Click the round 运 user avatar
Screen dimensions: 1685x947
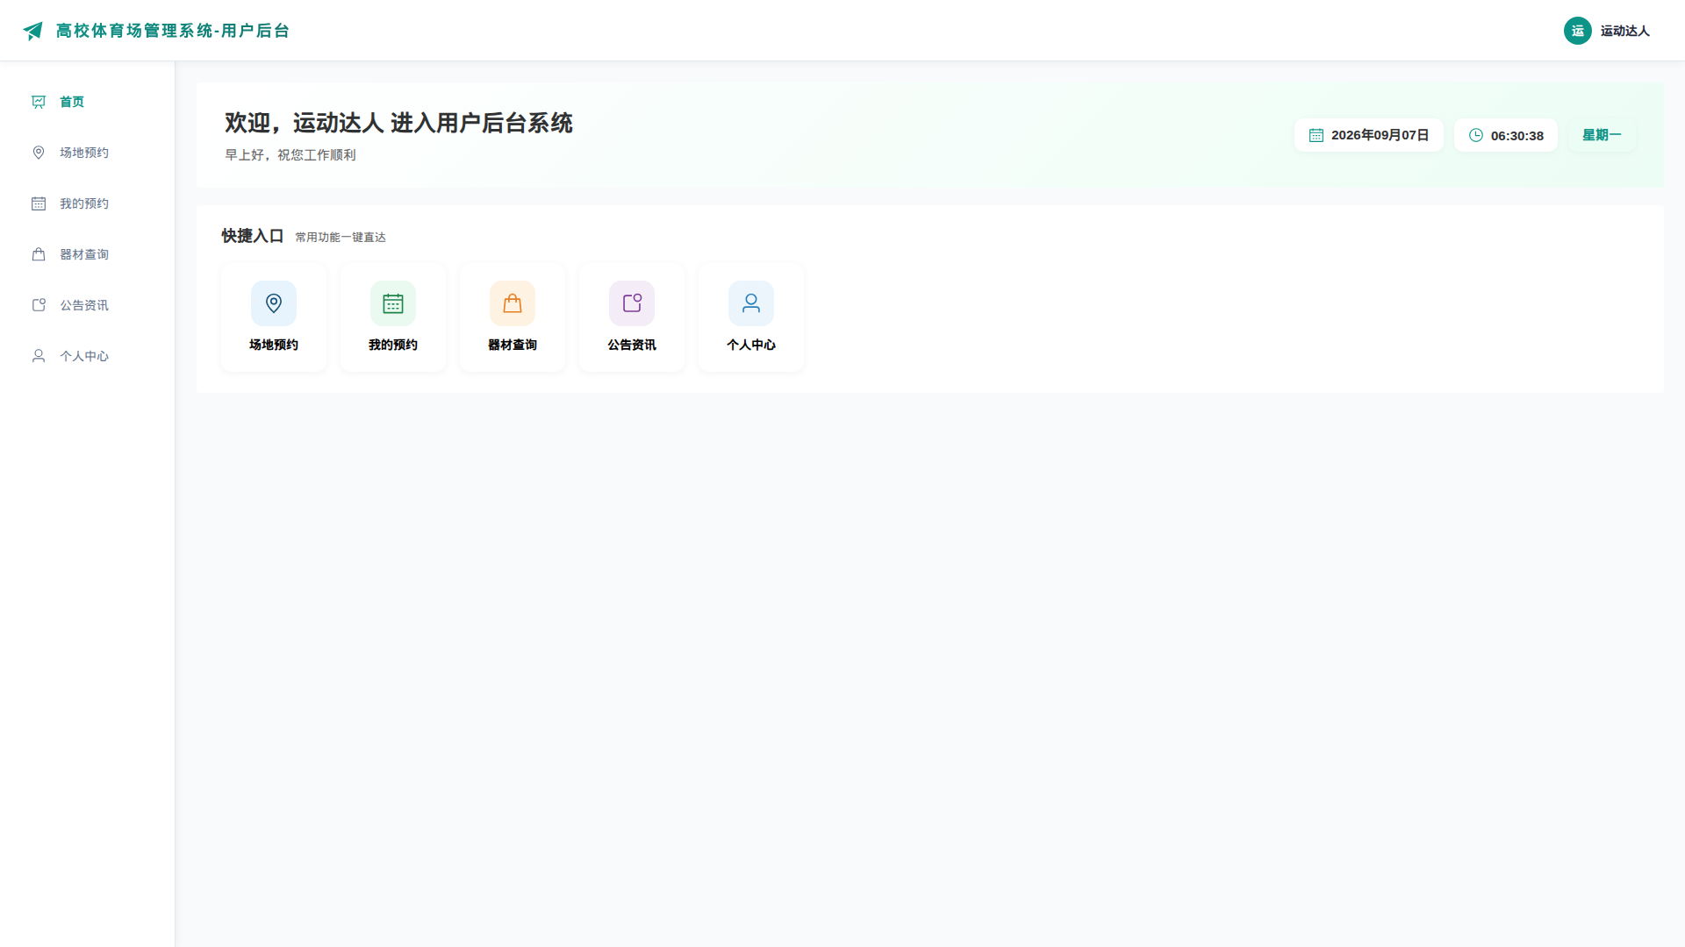click(x=1578, y=31)
